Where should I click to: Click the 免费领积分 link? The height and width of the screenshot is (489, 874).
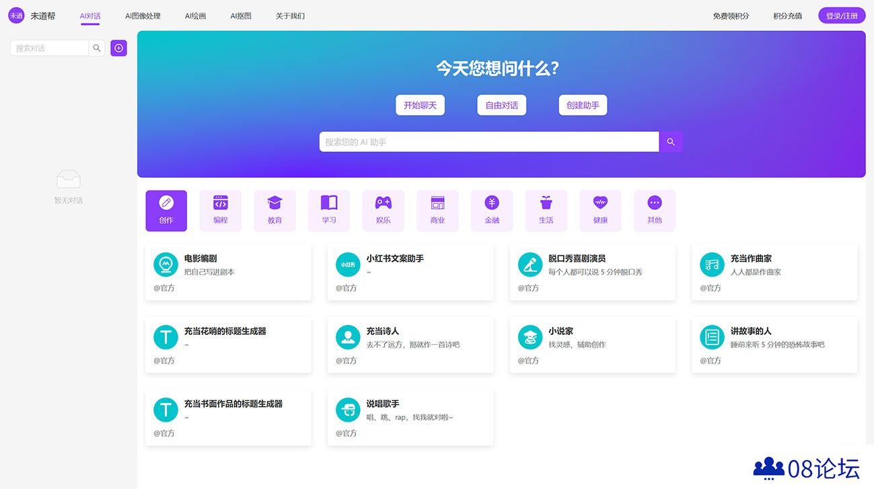coord(731,15)
